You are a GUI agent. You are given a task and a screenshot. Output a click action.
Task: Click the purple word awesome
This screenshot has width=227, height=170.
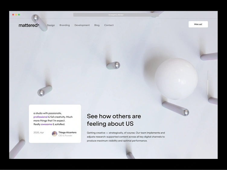pyautogui.click(x=46, y=124)
